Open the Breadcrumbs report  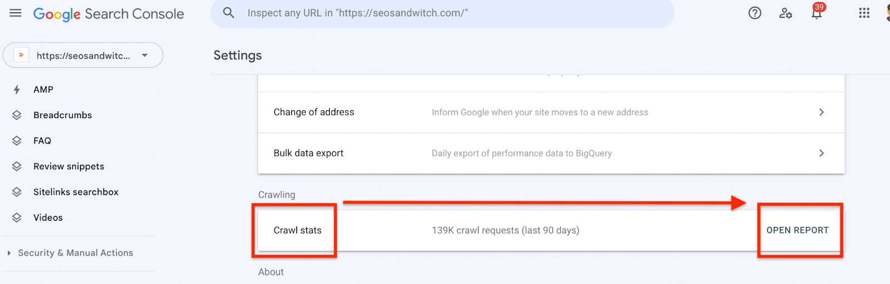pos(62,115)
